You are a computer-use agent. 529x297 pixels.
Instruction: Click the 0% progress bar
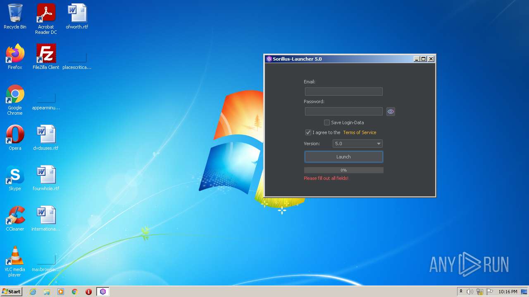(x=343, y=170)
